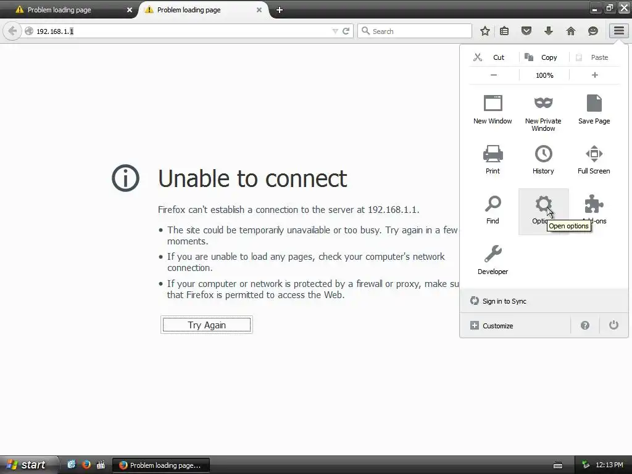Screen dimensions: 632x474
Task: Go to Home page icon
Action: [x=571, y=31]
